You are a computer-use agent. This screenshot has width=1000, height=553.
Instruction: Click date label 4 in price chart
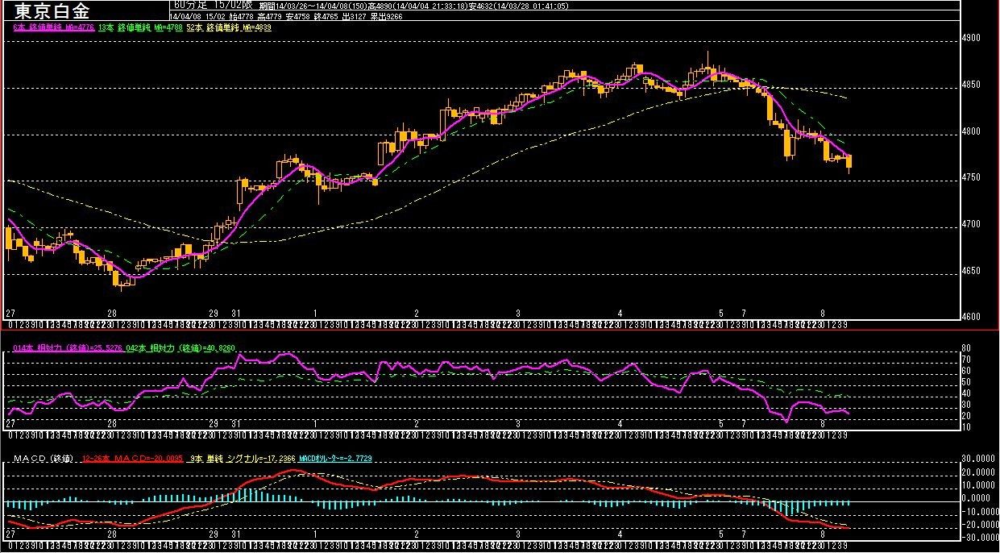click(620, 313)
